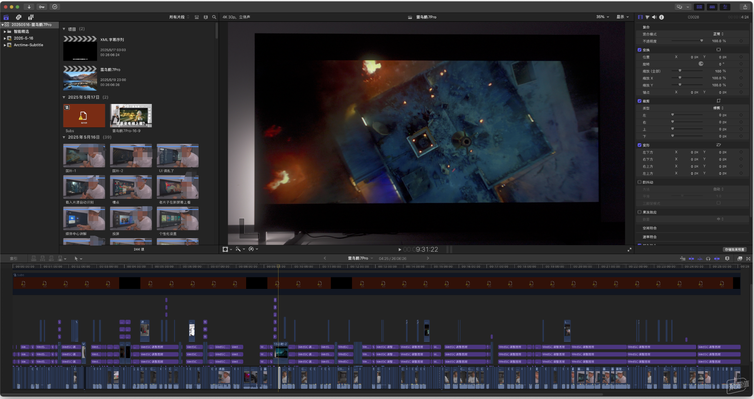754x399 pixels.
Task: Click the 索引 timeline index button
Action: pyautogui.click(x=14, y=259)
